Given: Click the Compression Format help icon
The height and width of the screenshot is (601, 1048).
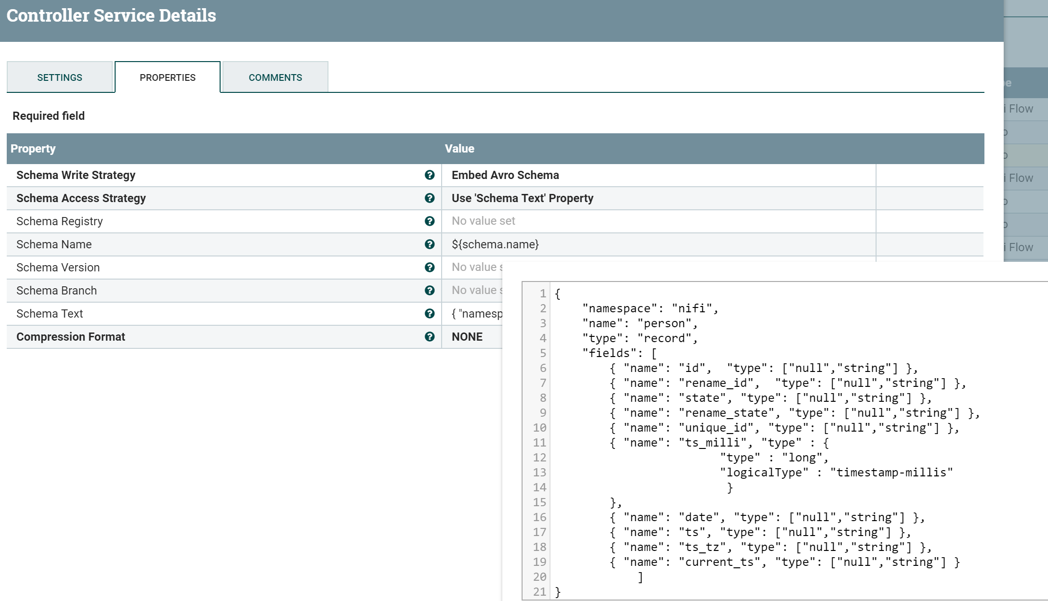Looking at the screenshot, I should [x=429, y=337].
